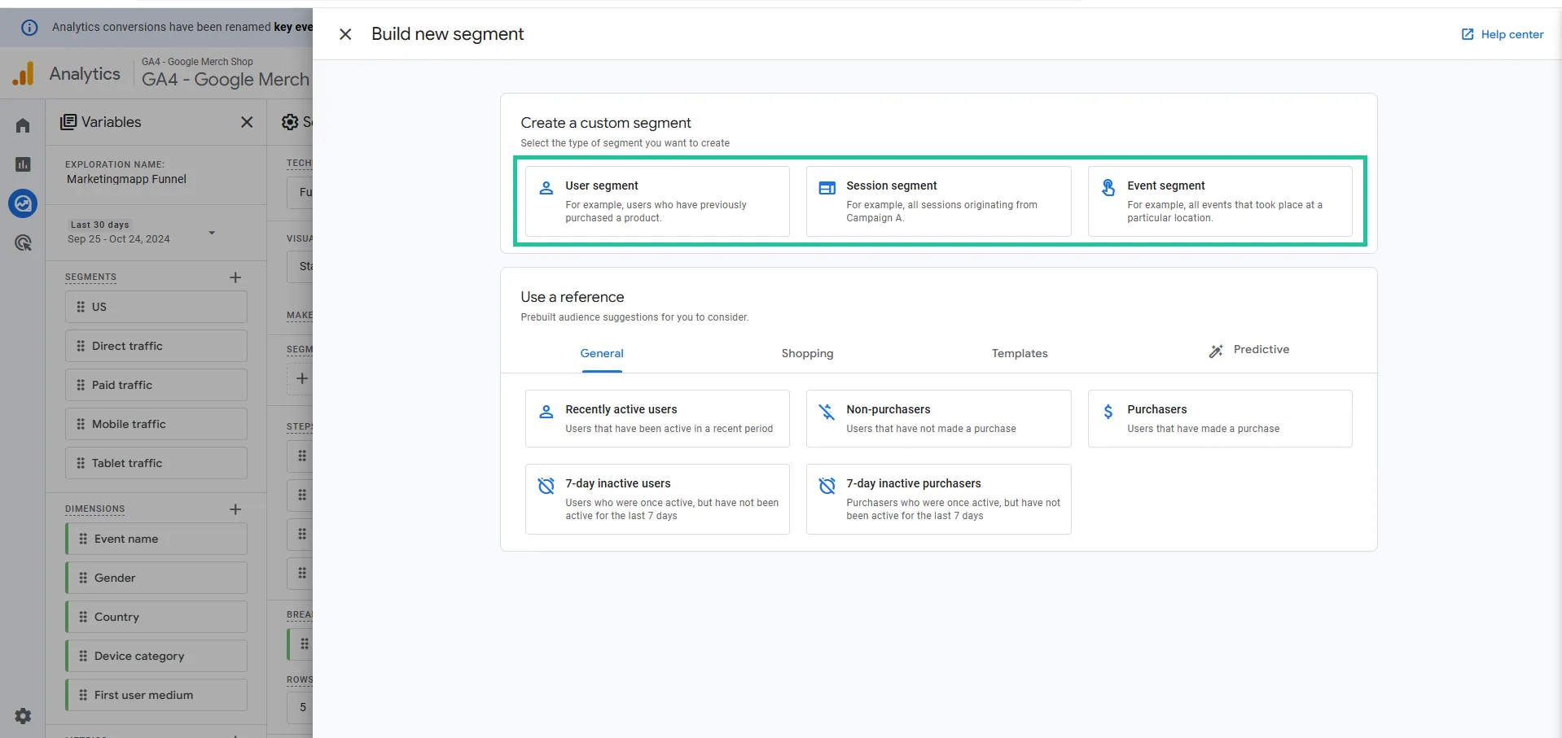Viewport: 1562px width, 738px height.
Task: Select the Paid traffic segment
Action: point(156,385)
